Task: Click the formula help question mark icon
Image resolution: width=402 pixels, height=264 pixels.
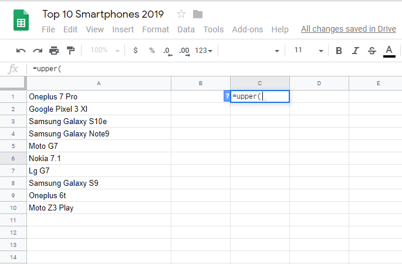Action: click(227, 96)
